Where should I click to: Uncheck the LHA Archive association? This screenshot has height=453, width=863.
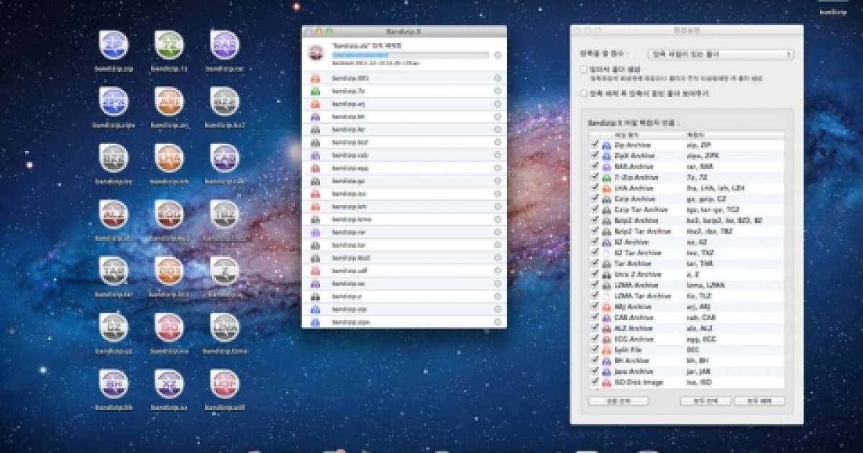coord(595,188)
